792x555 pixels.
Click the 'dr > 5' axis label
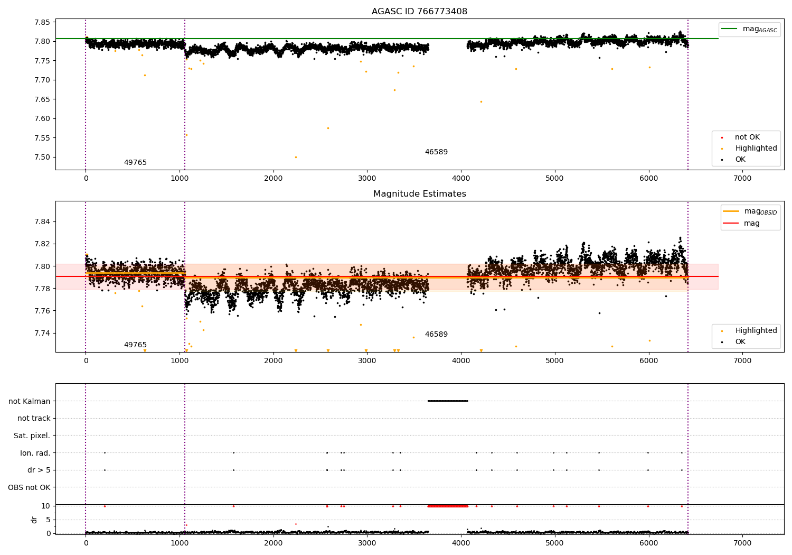[39, 470]
